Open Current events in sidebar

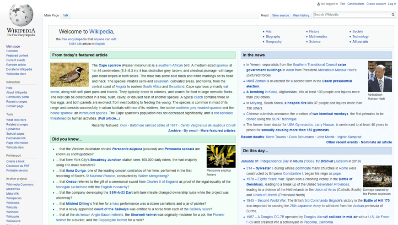coord(16,60)
